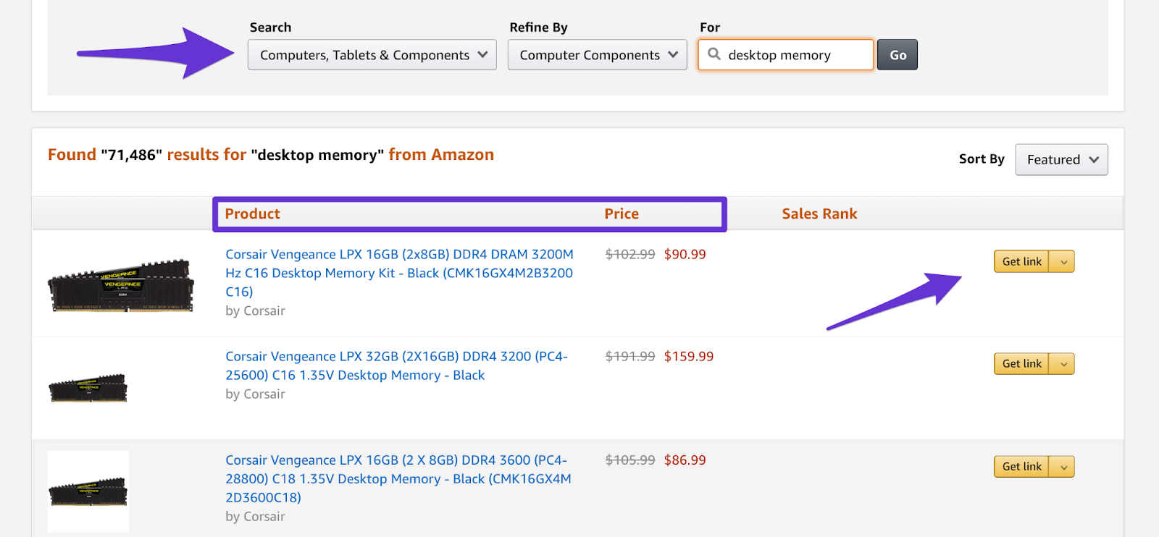Viewport: 1159px width, 537px height.
Task: Click the $159.99 sale price
Action: pyautogui.click(x=689, y=356)
